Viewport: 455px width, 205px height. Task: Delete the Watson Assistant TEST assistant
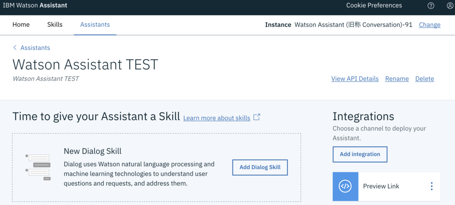click(x=424, y=79)
